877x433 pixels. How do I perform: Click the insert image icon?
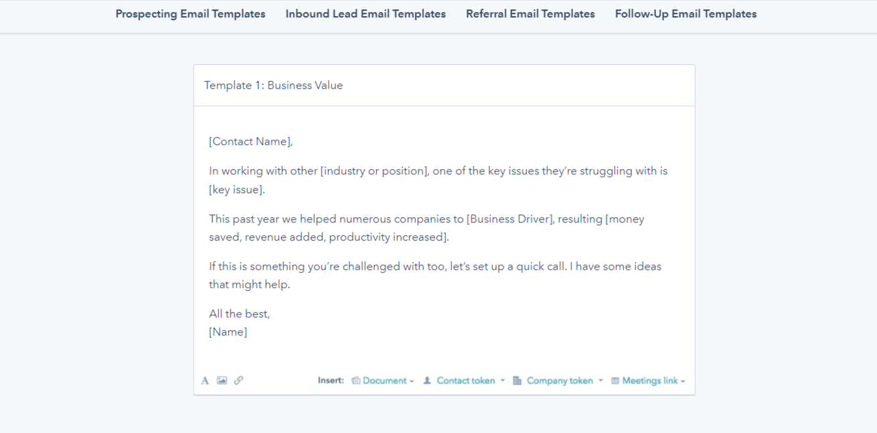point(222,380)
